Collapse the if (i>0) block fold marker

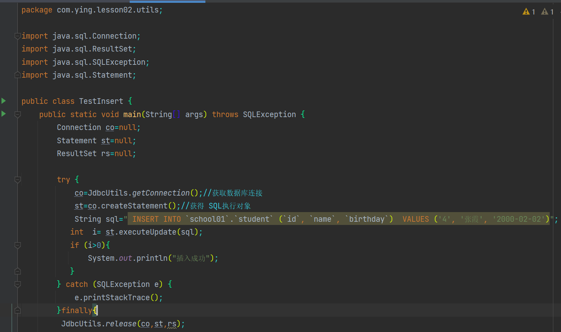[x=17, y=245]
